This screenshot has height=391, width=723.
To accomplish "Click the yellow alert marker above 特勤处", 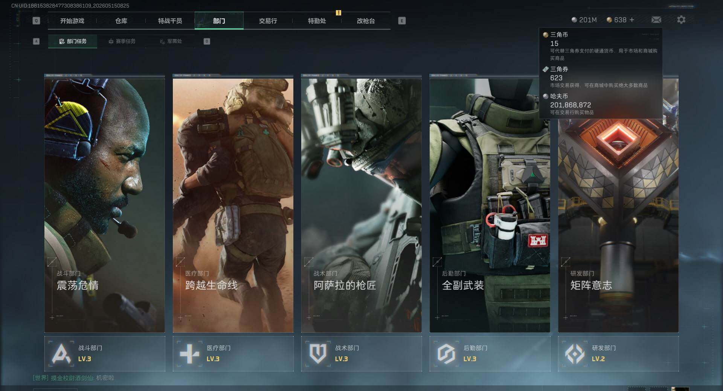I will point(338,13).
